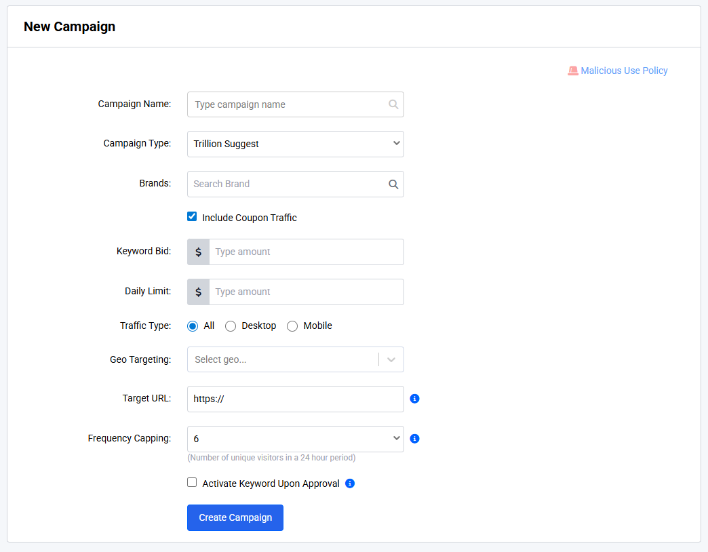Select the Desktop traffic type radio
708x552 pixels.
pos(231,326)
